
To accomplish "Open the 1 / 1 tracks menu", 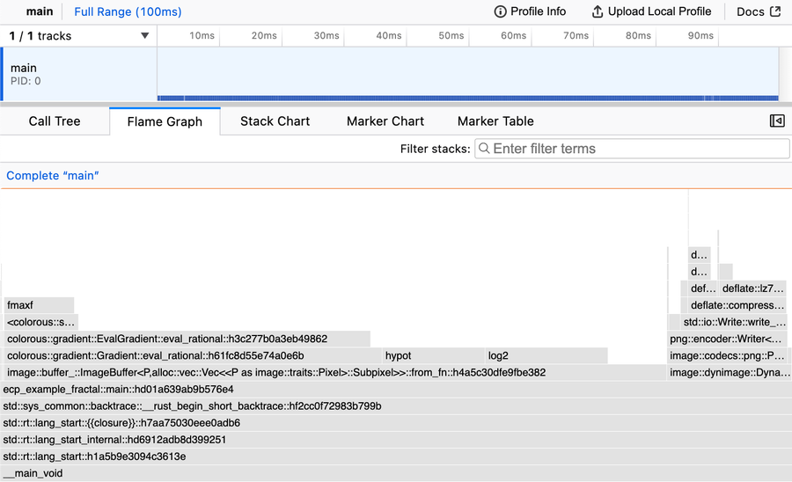I will 79,36.
